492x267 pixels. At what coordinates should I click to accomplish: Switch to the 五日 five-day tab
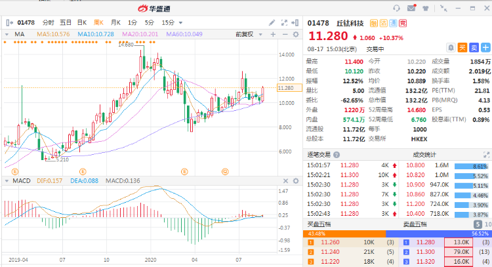(x=66, y=22)
